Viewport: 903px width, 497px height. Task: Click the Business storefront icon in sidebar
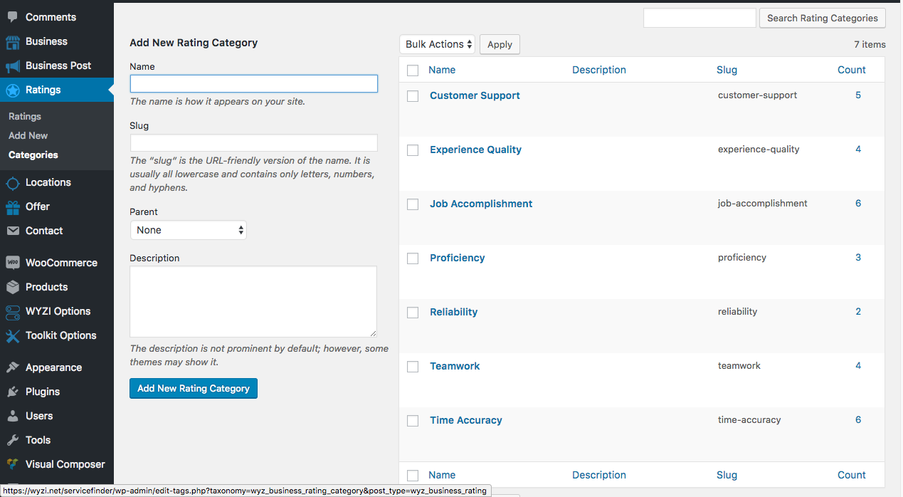12,42
